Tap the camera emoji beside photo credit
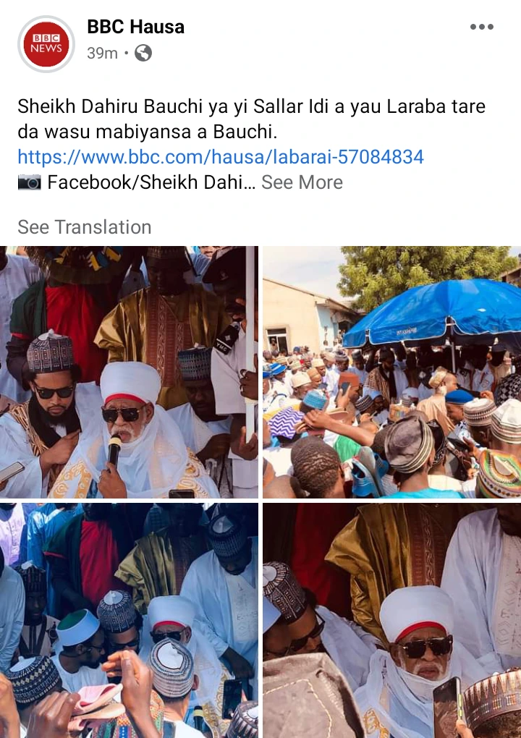Image resolution: width=521 pixels, height=738 pixels. pyautogui.click(x=29, y=182)
